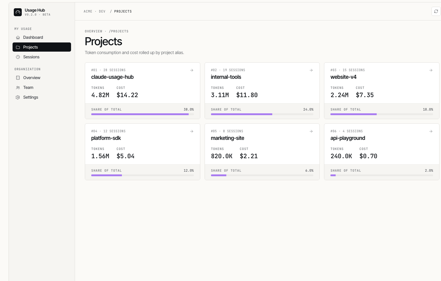Click the 4.82M tokens value

(x=100, y=95)
